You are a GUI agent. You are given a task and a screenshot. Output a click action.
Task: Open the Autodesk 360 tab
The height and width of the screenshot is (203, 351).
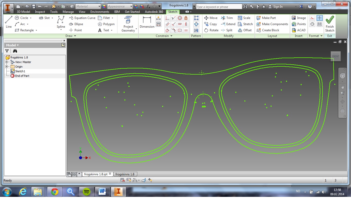point(154,12)
